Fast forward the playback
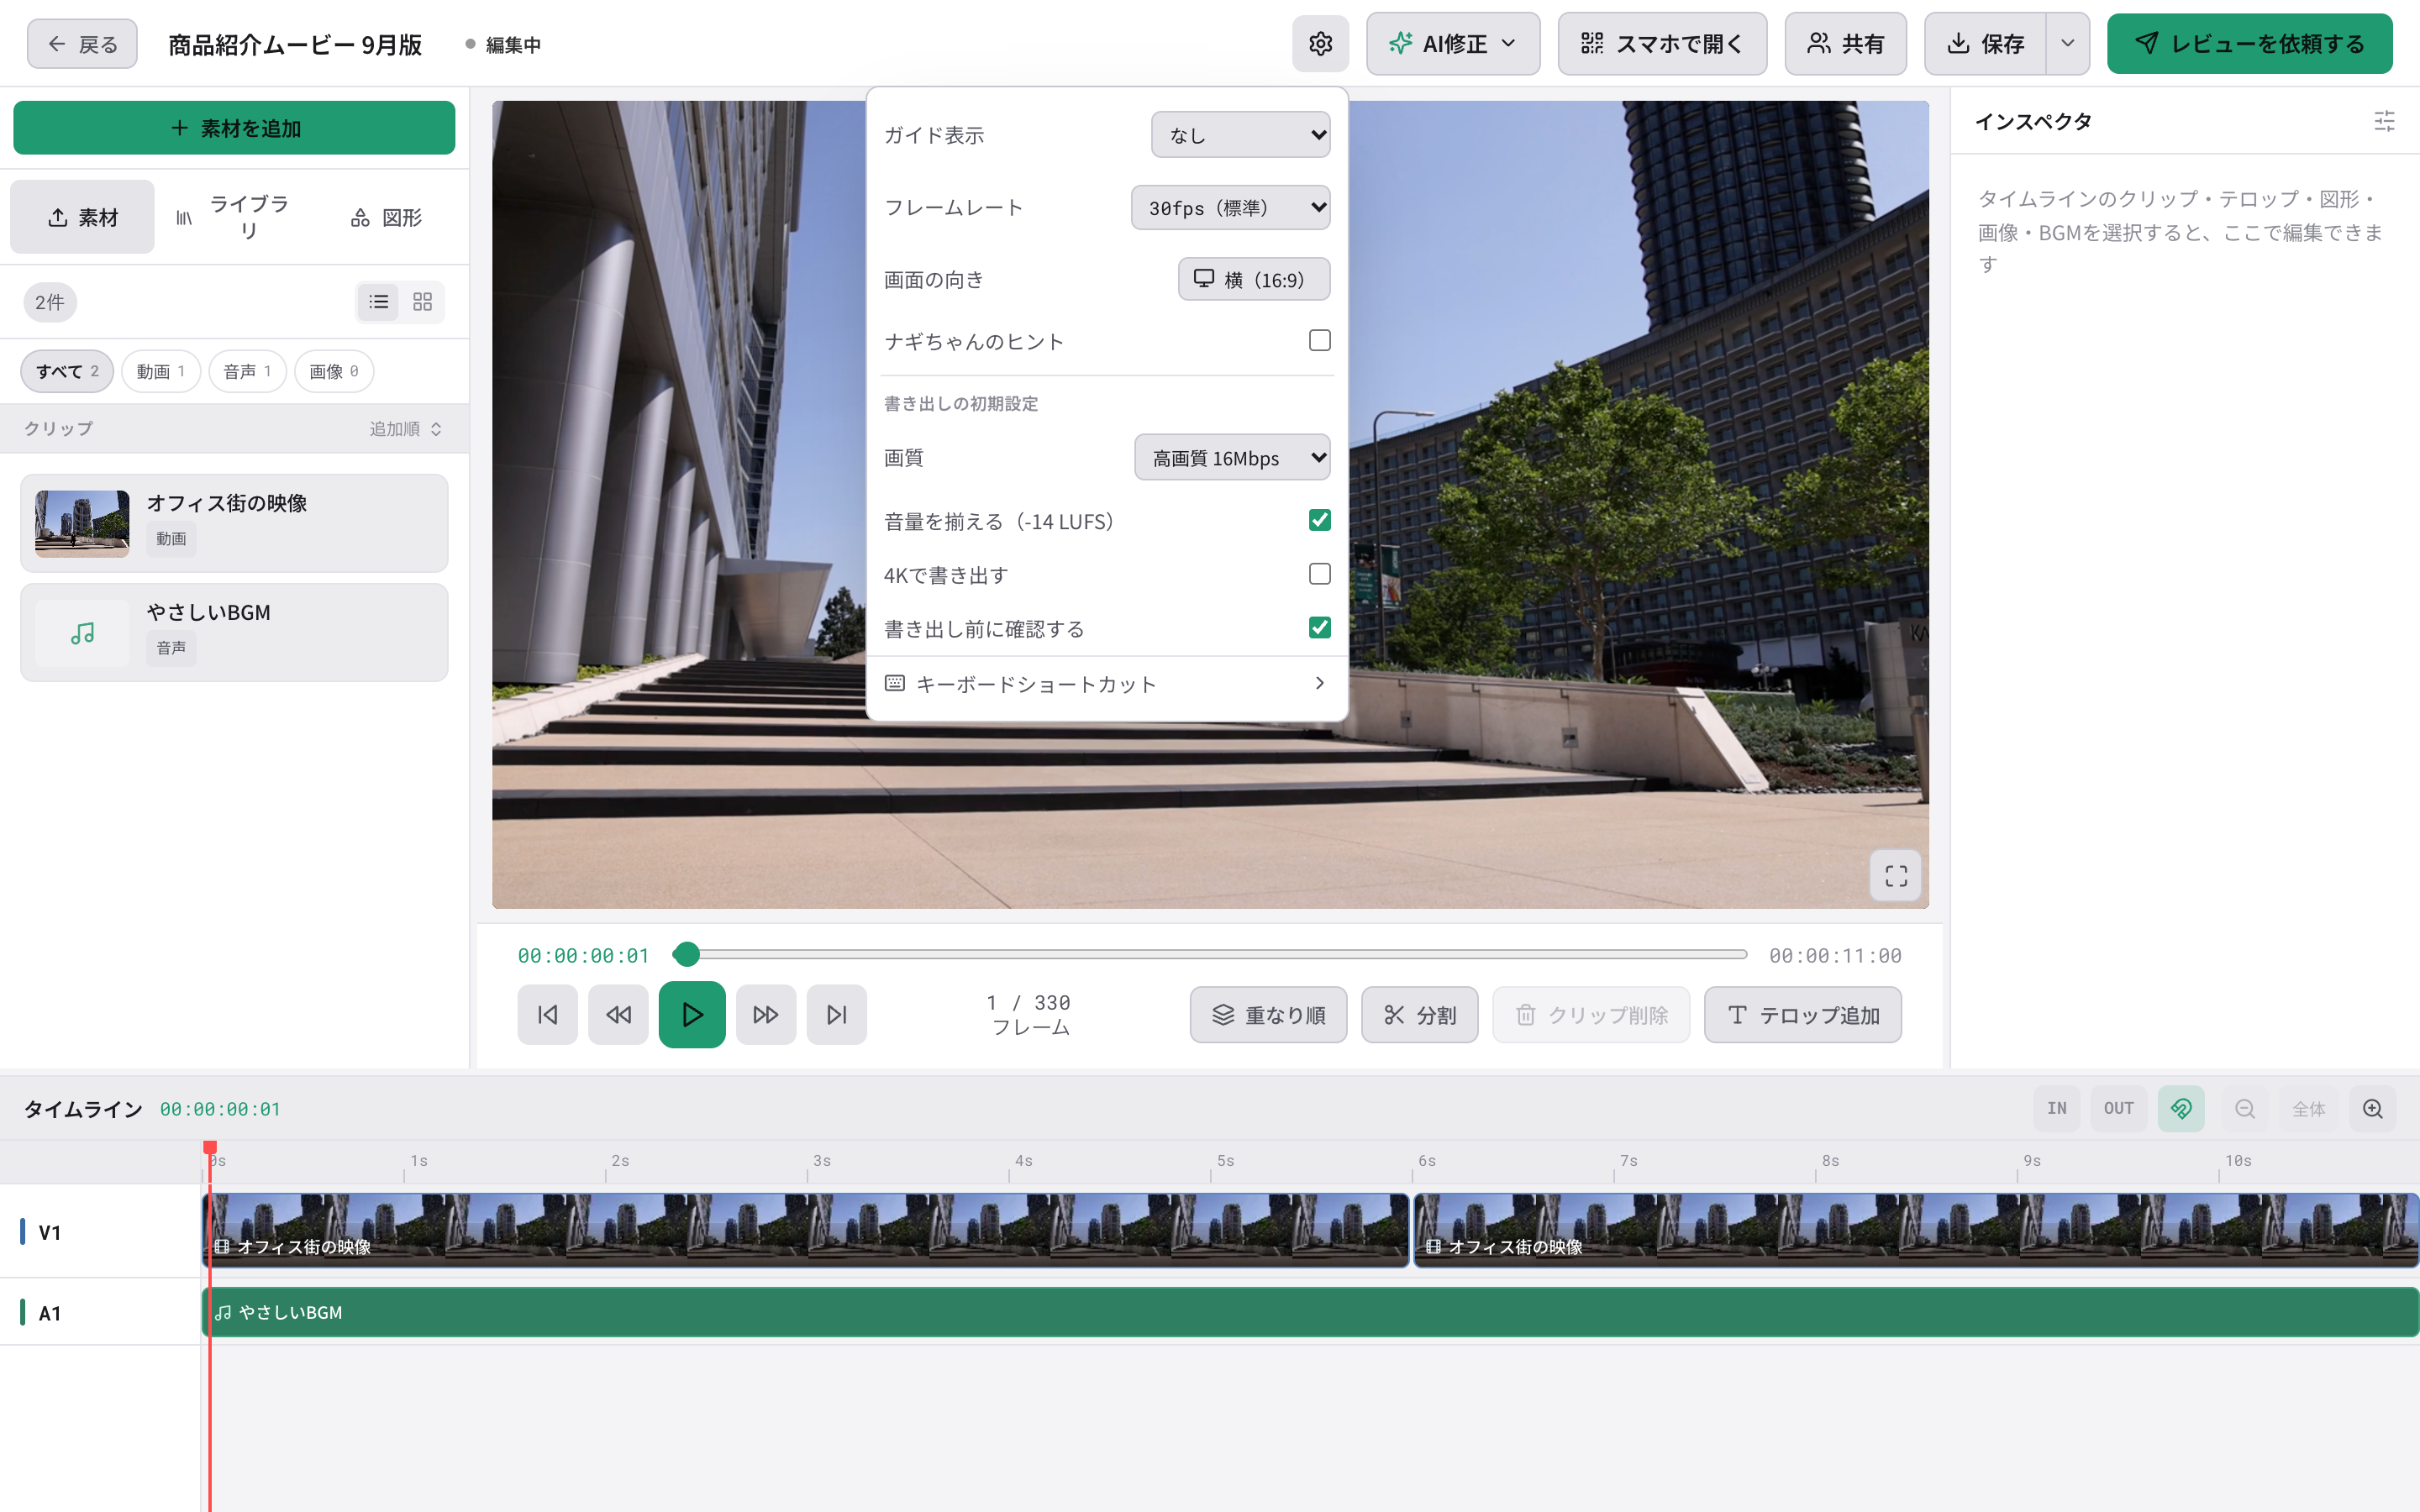 pos(766,1015)
